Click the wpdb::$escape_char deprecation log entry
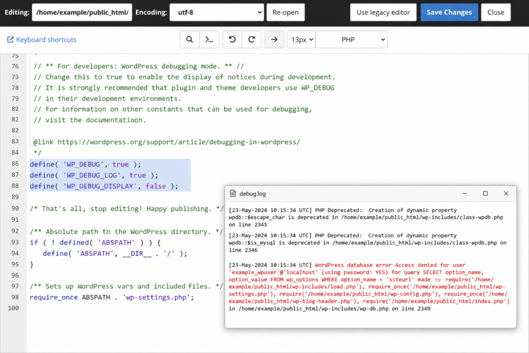 point(366,218)
